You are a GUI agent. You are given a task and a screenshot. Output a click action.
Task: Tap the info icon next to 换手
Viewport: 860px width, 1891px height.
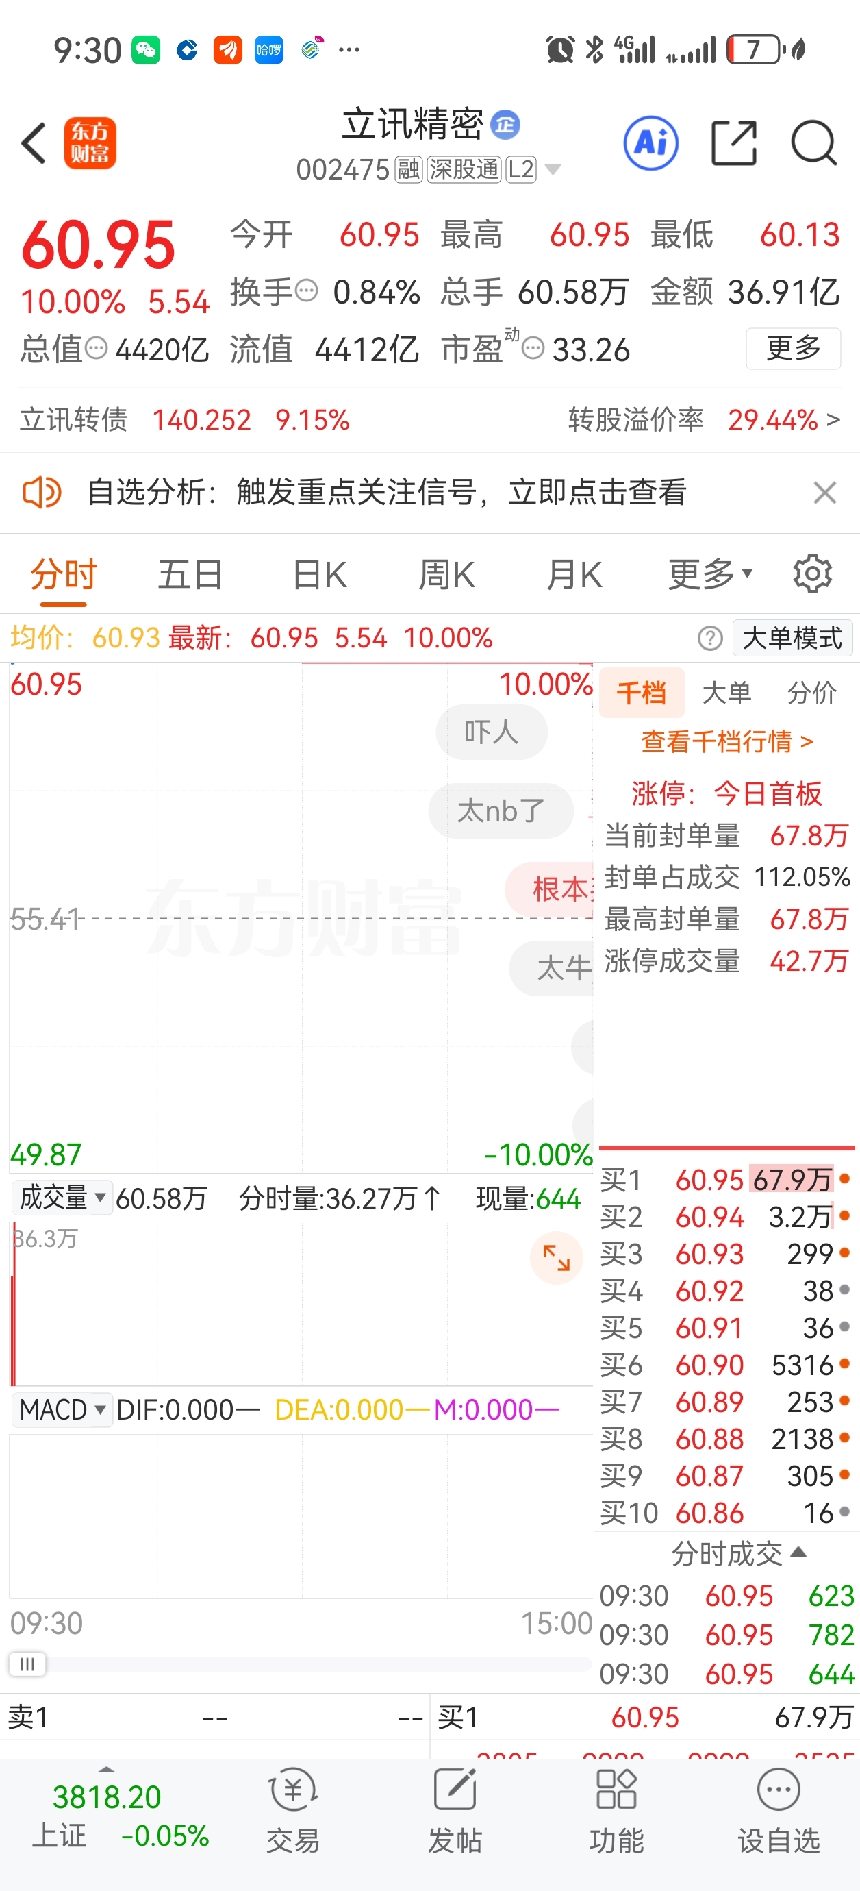point(307,291)
